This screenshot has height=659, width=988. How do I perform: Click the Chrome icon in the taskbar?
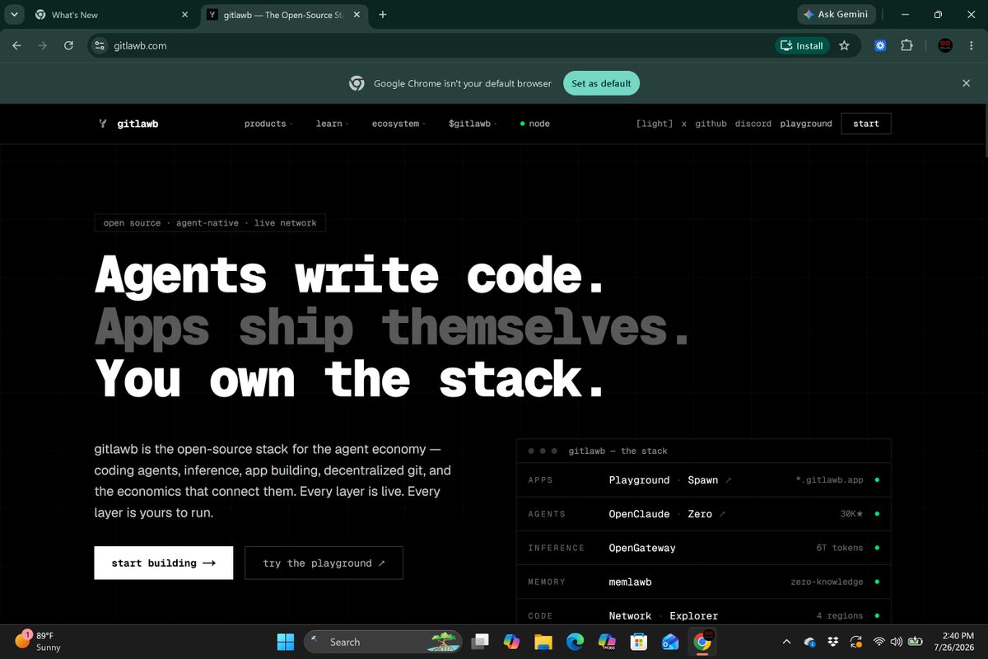pyautogui.click(x=702, y=642)
